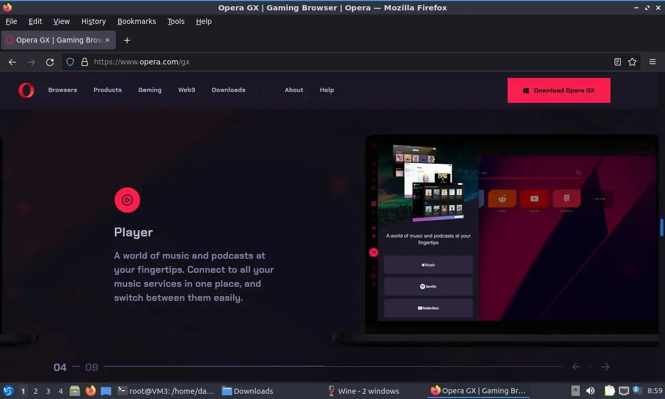The width and height of the screenshot is (665, 399).
Task: Click the YouTube Music button in mockup
Action: (428, 308)
